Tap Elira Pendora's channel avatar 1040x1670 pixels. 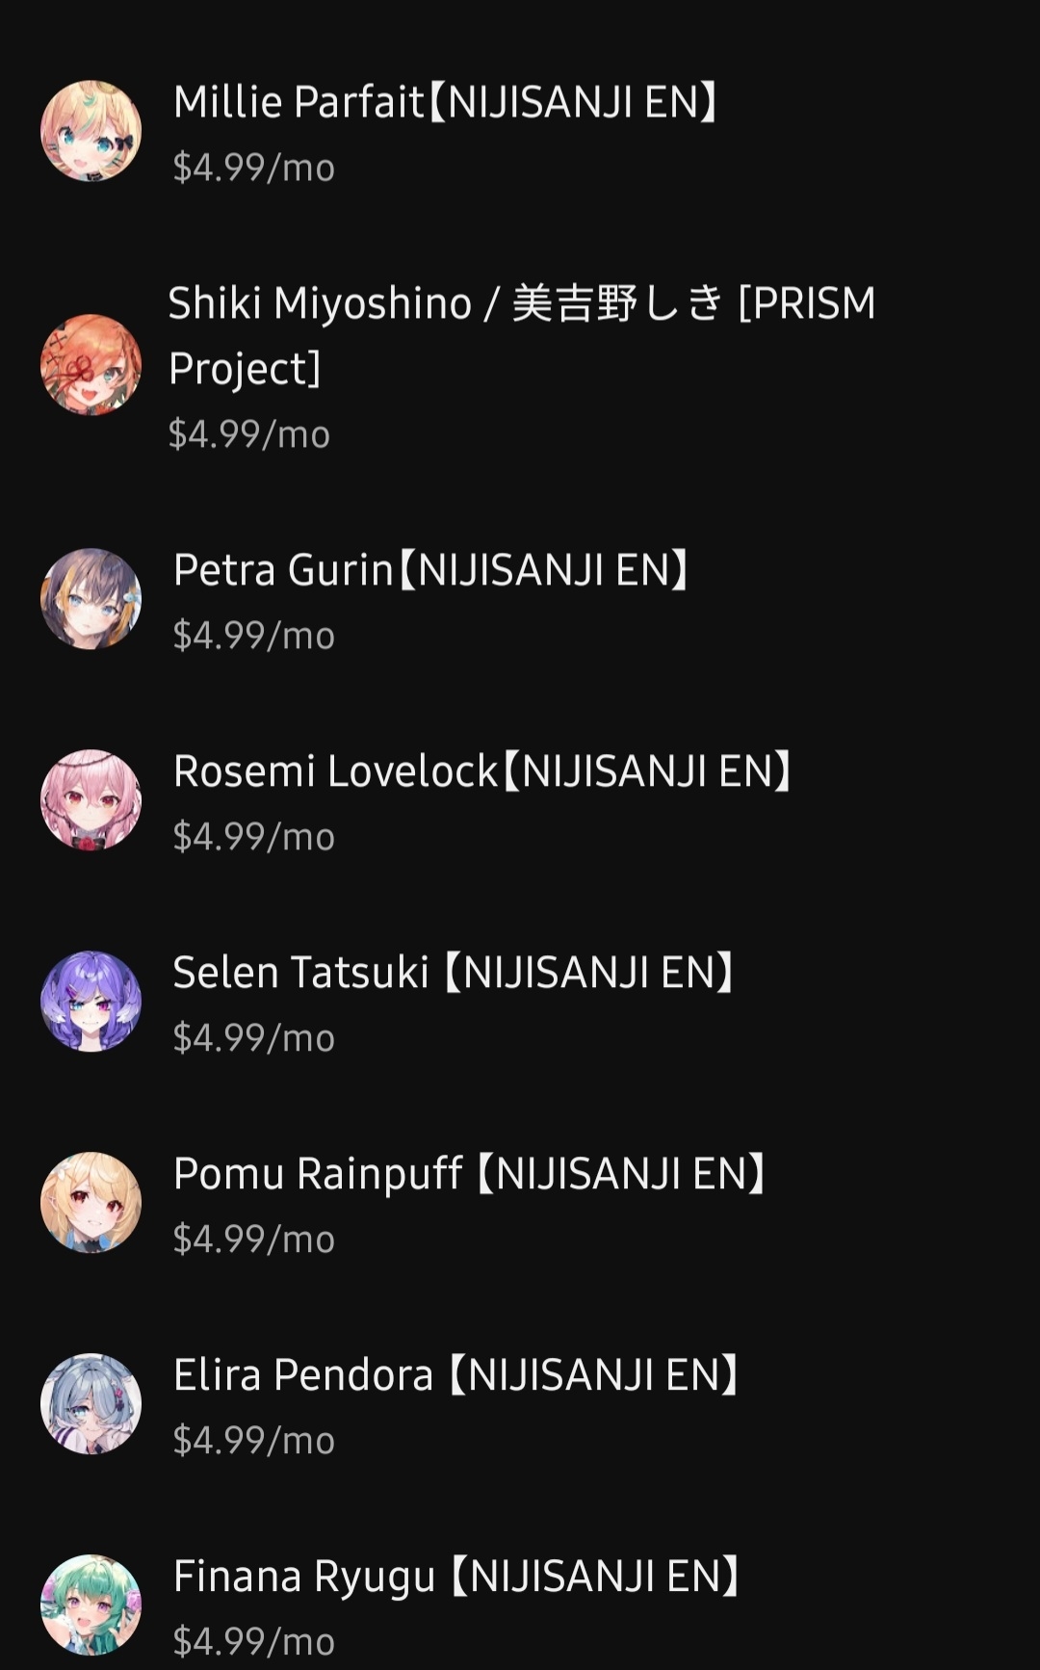tap(91, 1404)
